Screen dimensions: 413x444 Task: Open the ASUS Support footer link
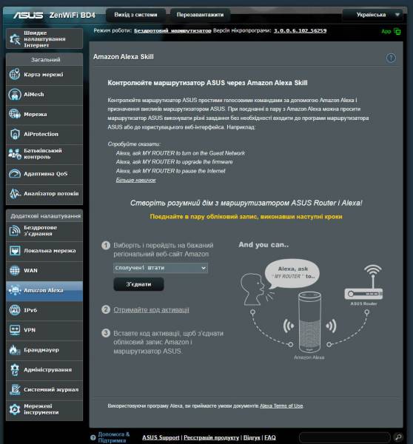click(x=161, y=437)
